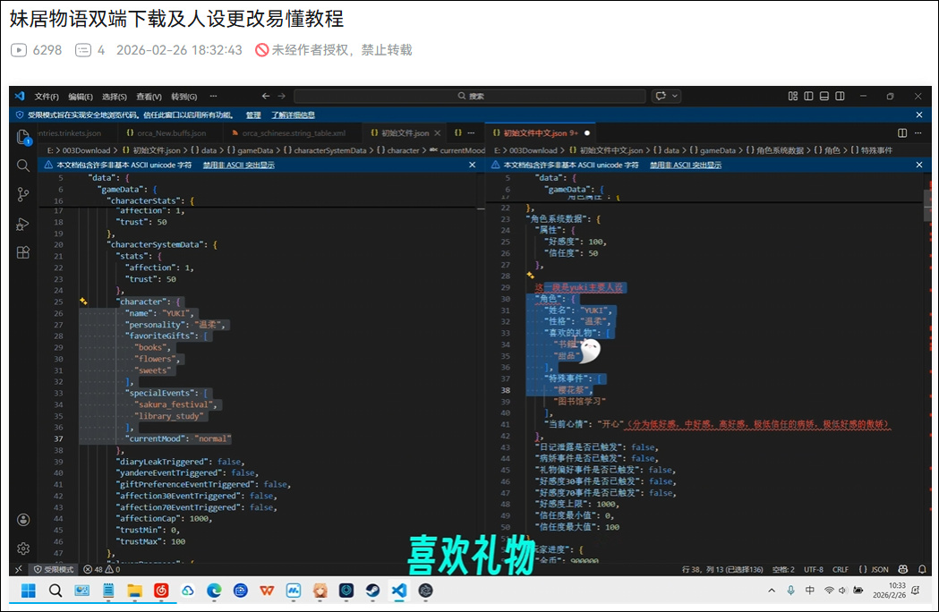This screenshot has height=612, width=939.
Task: Click the split editor icon on right pane
Action: [x=902, y=133]
